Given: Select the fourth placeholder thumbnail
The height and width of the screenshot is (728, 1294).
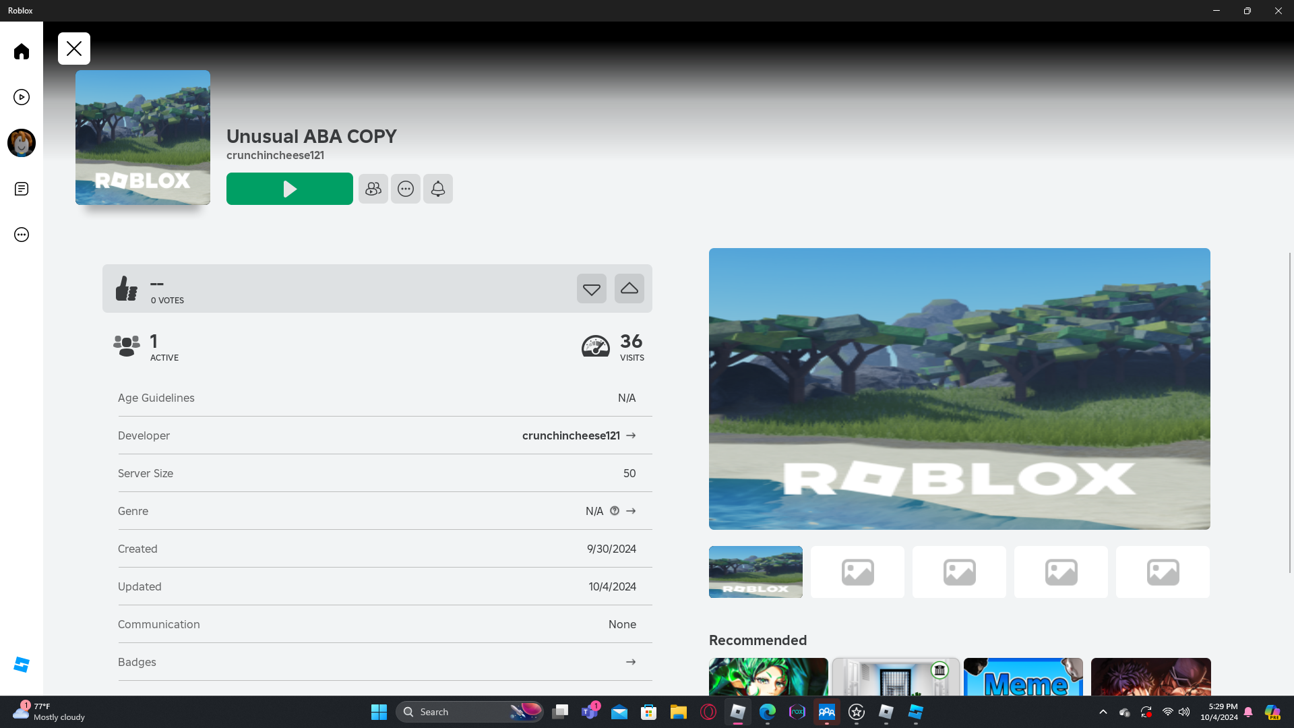Looking at the screenshot, I should 1061,572.
